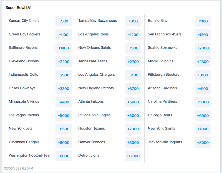Choose New England Patriots +3700 odds
222x173 pixels.
[x=133, y=88]
